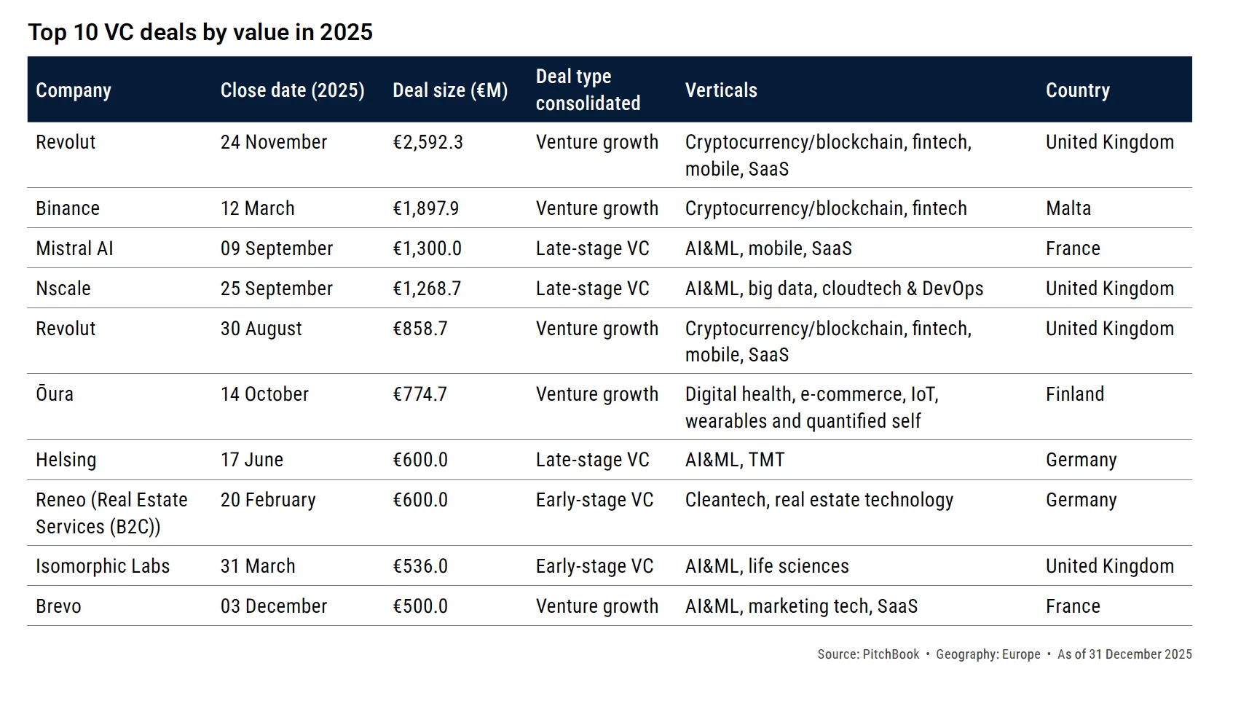Screen dimensions: 1241x717
Task: Select the Verticals column header
Action: pos(721,90)
